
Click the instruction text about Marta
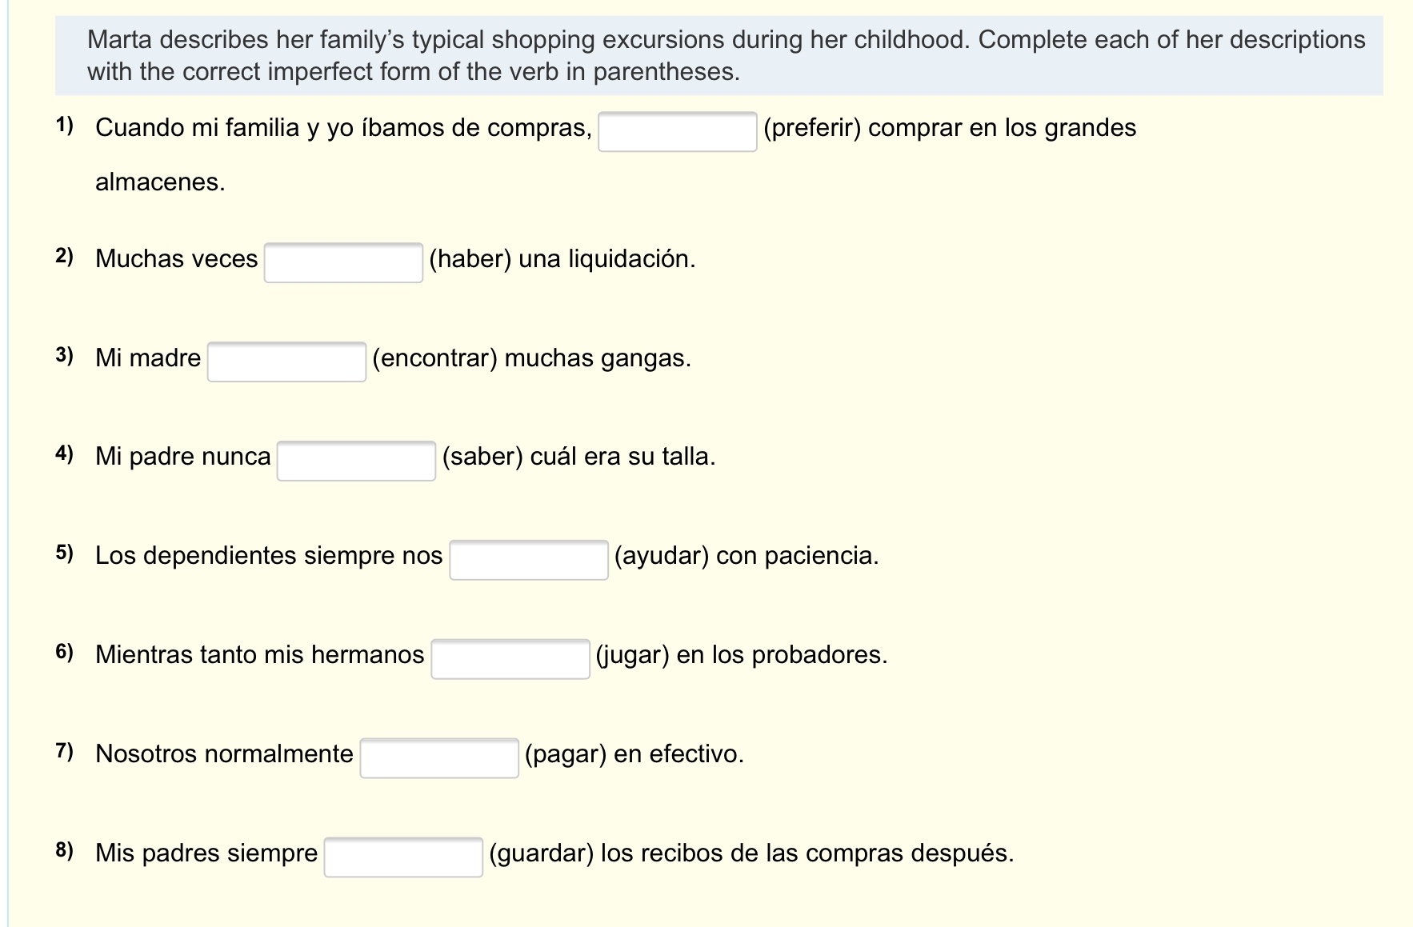(725, 55)
